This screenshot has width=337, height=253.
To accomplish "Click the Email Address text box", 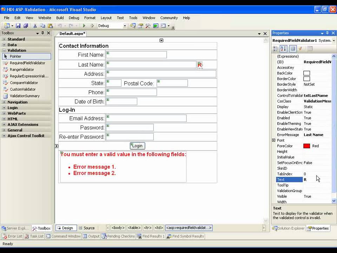I will click(x=146, y=118).
